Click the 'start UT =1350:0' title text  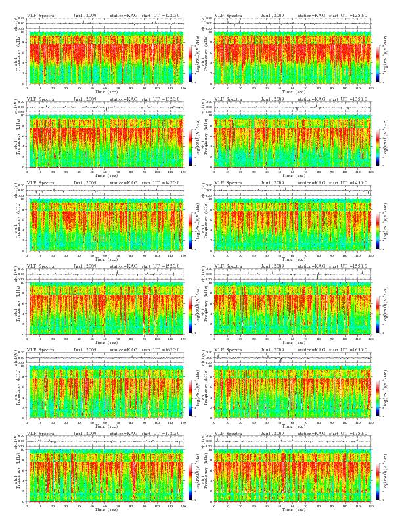[x=348, y=99]
